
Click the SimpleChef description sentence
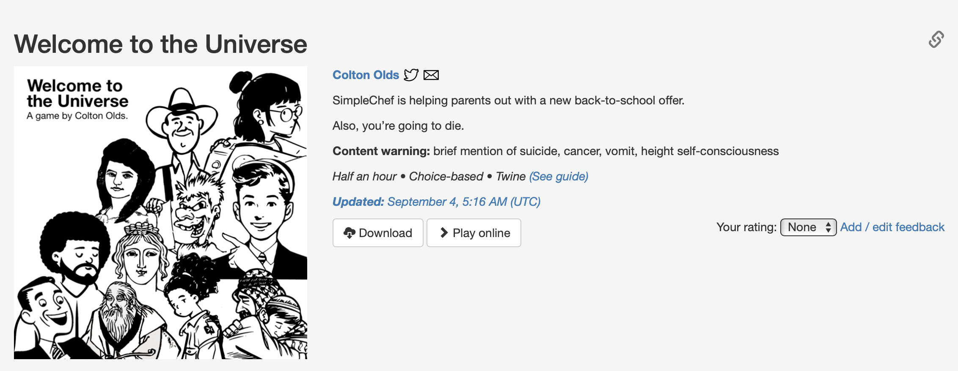[508, 100]
